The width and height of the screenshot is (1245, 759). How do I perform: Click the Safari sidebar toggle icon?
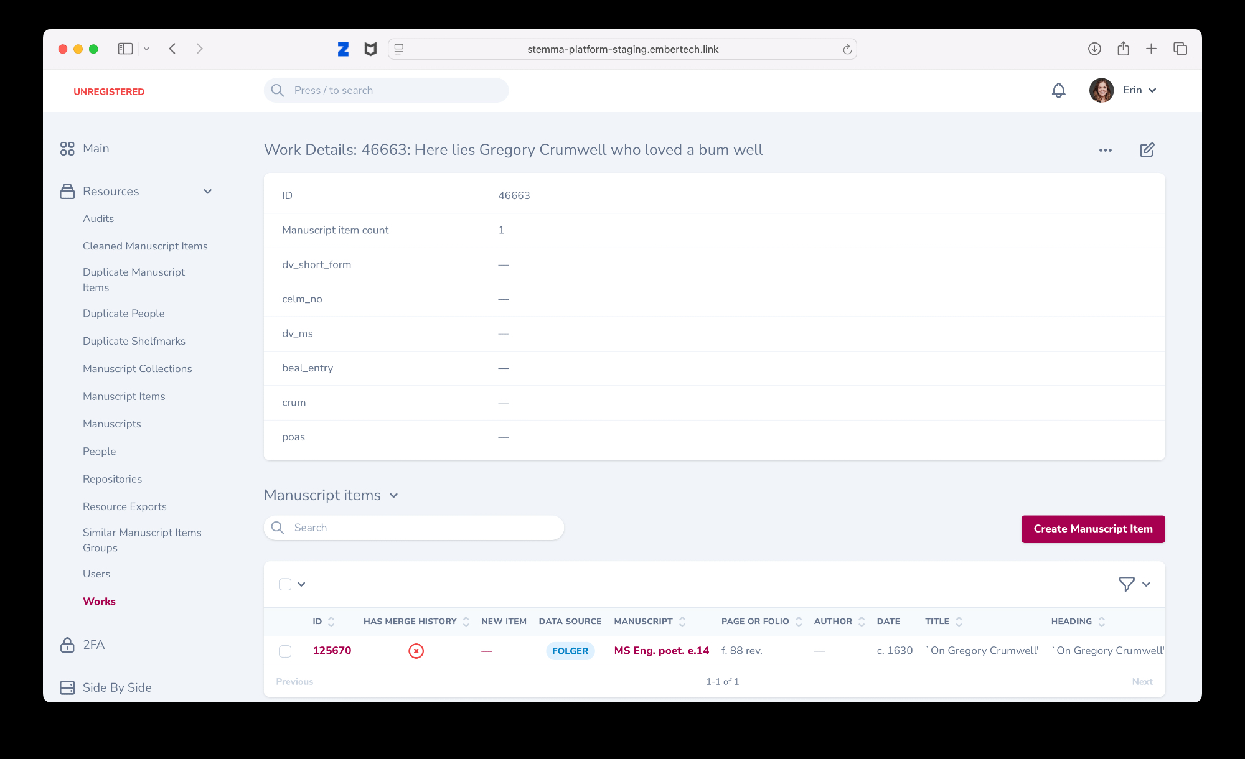coord(125,49)
